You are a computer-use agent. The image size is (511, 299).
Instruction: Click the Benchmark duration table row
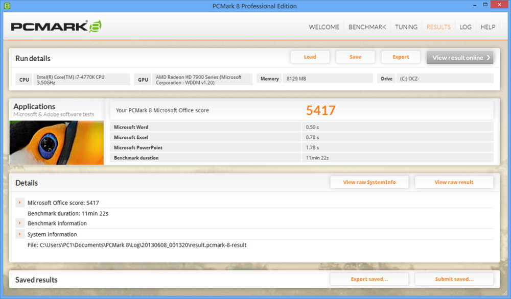(x=302, y=158)
